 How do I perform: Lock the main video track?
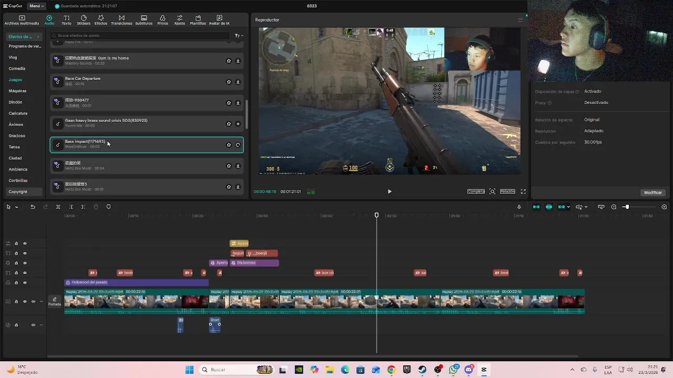pyautogui.click(x=16, y=302)
